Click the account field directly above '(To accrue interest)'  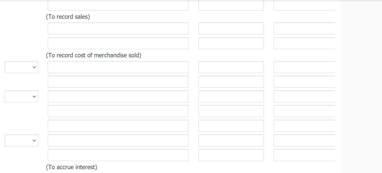point(118,155)
